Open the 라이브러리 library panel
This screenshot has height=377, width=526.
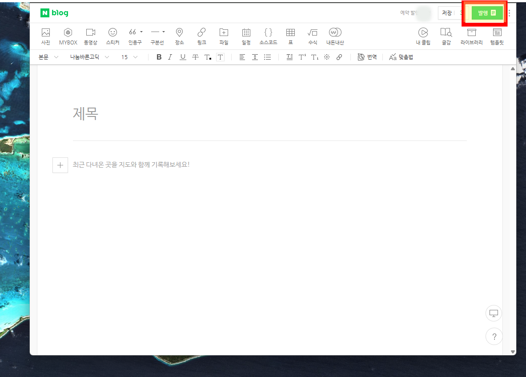(x=472, y=36)
